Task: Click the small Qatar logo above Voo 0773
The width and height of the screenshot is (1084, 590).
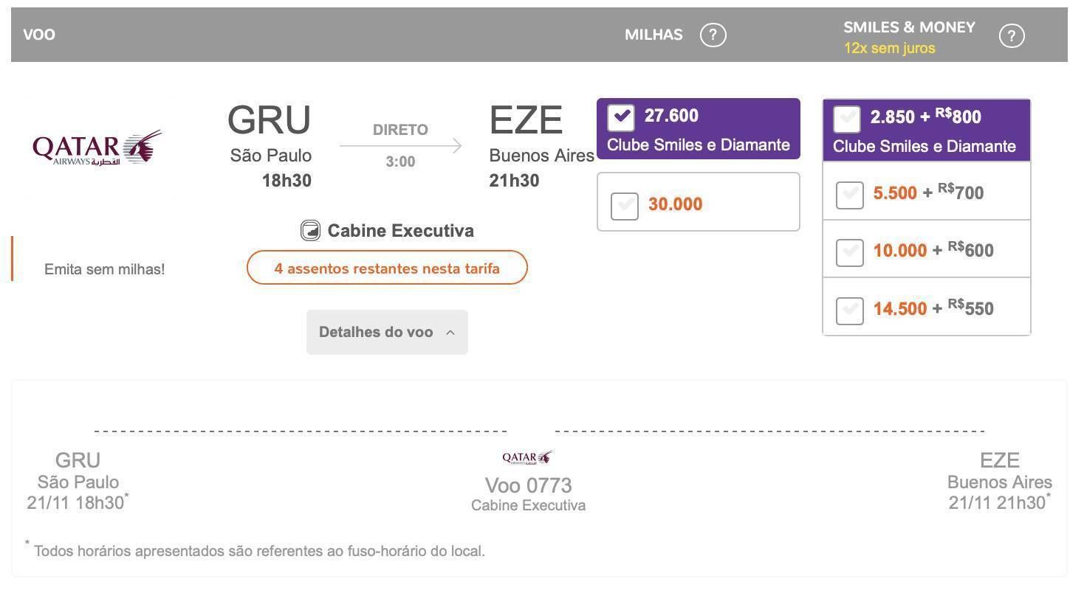Action: tap(527, 457)
